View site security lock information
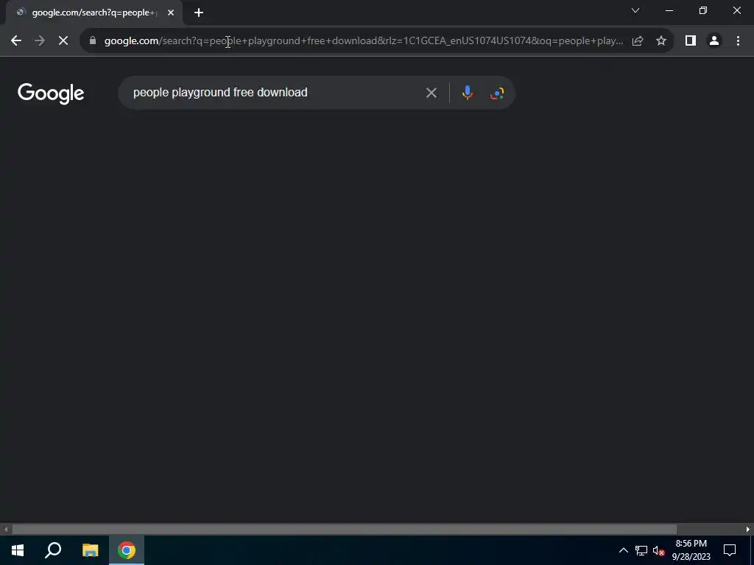This screenshot has height=565, width=754. pos(93,41)
